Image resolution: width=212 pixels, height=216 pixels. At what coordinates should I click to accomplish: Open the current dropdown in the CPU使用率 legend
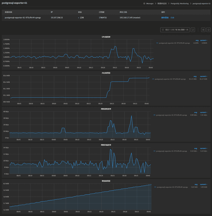point(203,40)
